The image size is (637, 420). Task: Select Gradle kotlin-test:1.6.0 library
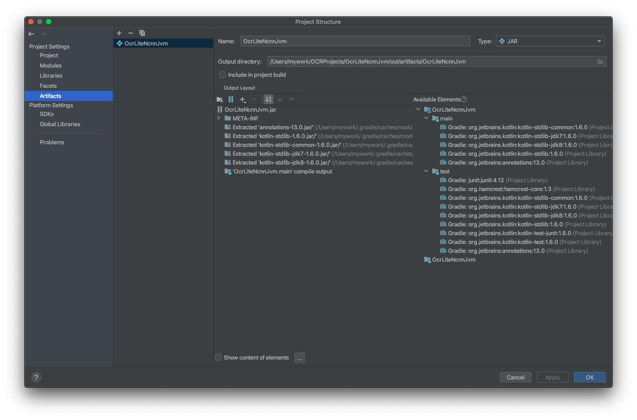(x=520, y=242)
